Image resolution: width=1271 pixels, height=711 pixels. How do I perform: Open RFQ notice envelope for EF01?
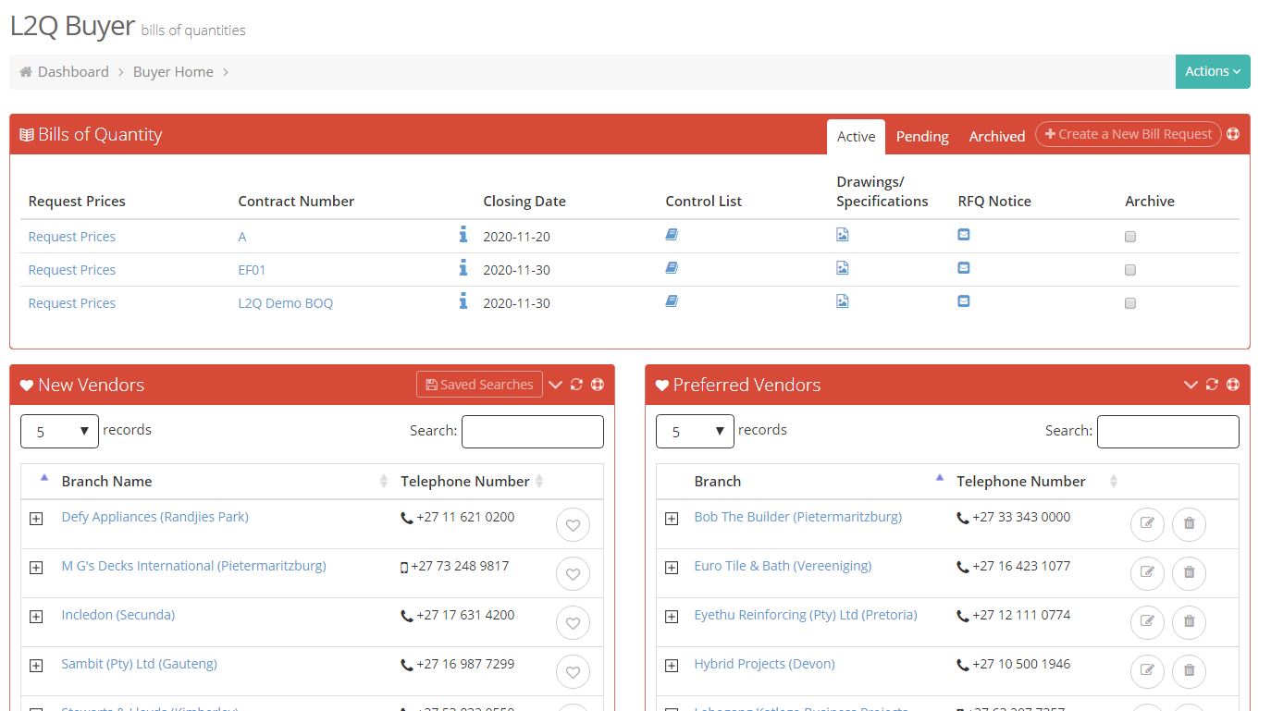964,268
